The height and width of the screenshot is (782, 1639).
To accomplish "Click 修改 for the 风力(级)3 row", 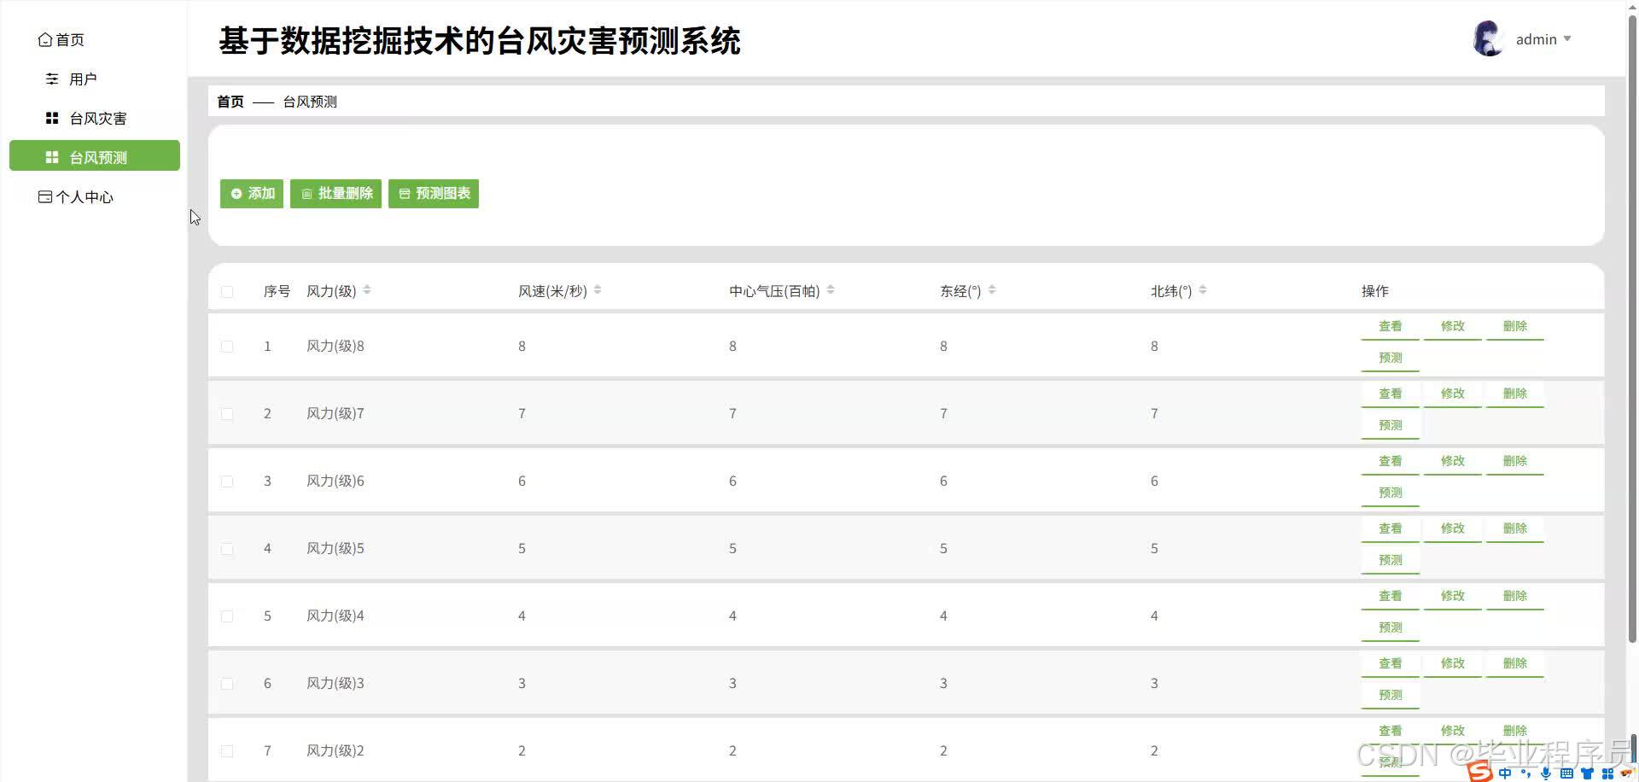I will (x=1453, y=663).
